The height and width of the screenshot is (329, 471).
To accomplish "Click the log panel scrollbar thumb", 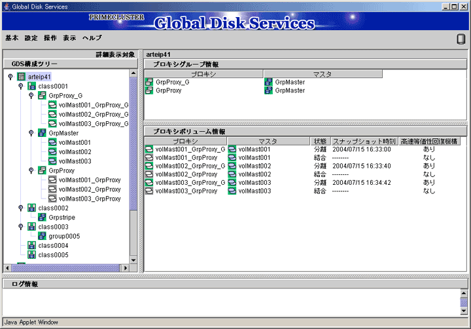I will point(464,302).
